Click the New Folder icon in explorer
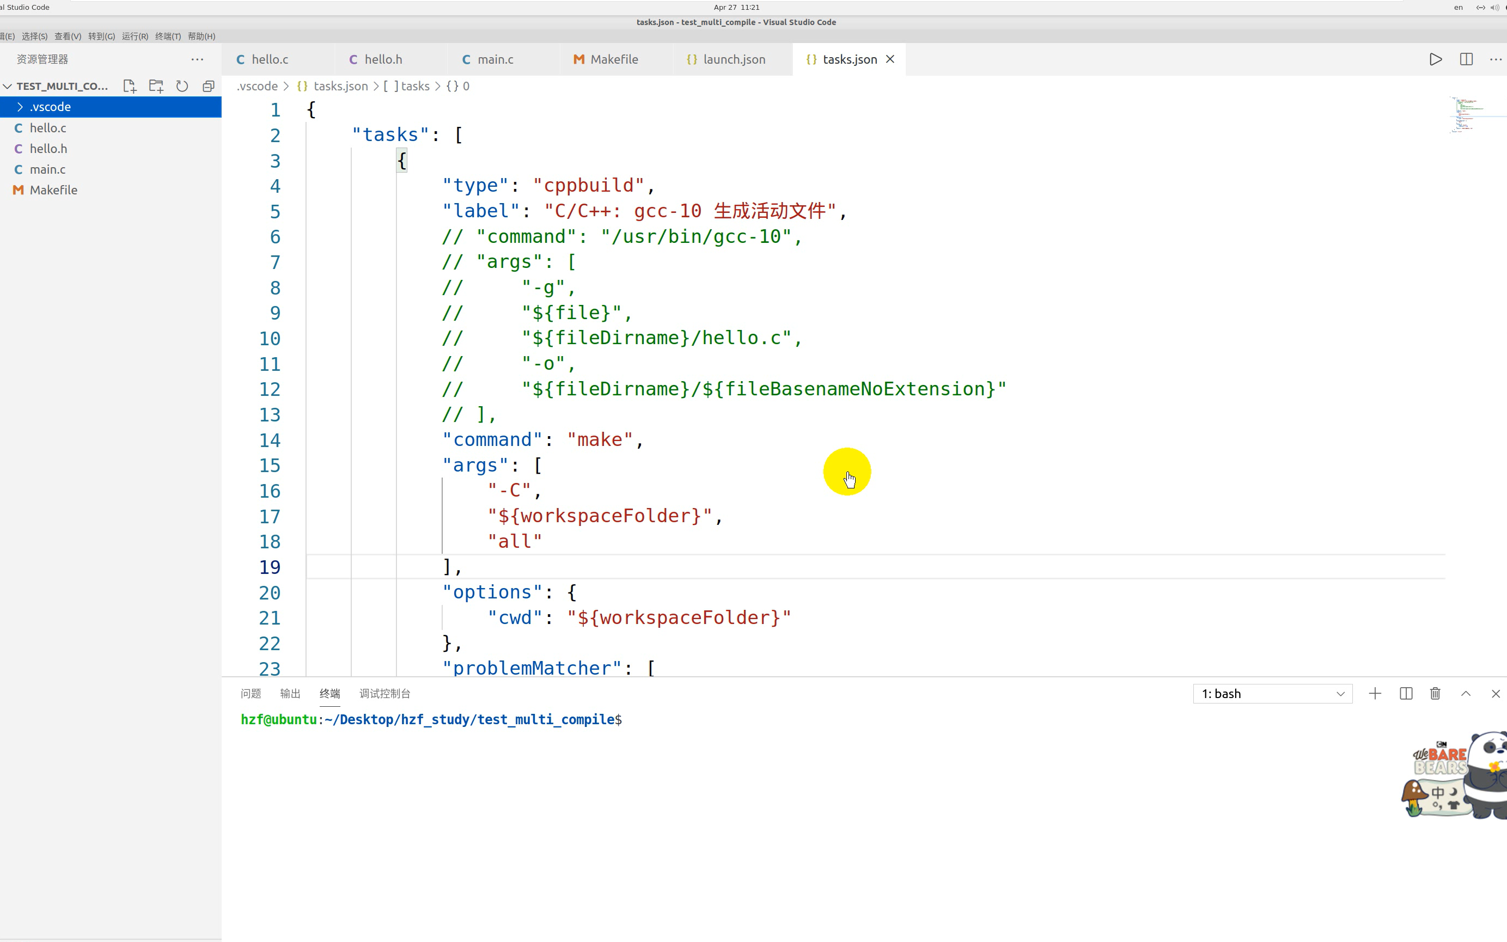The height and width of the screenshot is (942, 1507). 156,86
